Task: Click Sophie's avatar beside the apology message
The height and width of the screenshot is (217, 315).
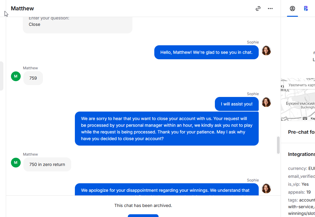Action: (x=266, y=188)
